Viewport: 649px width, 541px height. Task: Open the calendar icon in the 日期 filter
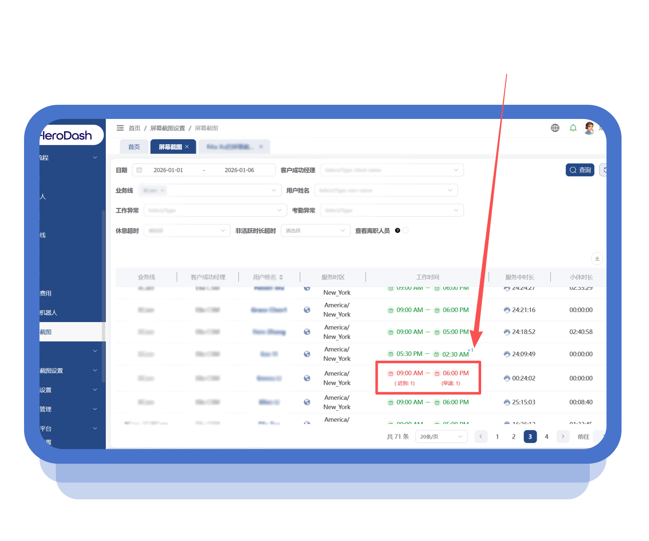(140, 170)
